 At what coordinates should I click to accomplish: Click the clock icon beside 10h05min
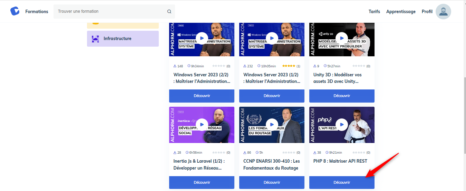click(259, 66)
